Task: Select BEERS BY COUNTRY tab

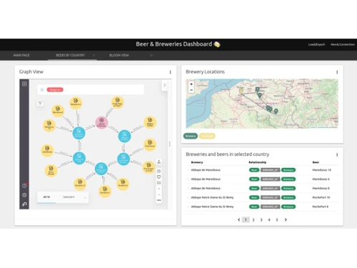Action: 70,55
